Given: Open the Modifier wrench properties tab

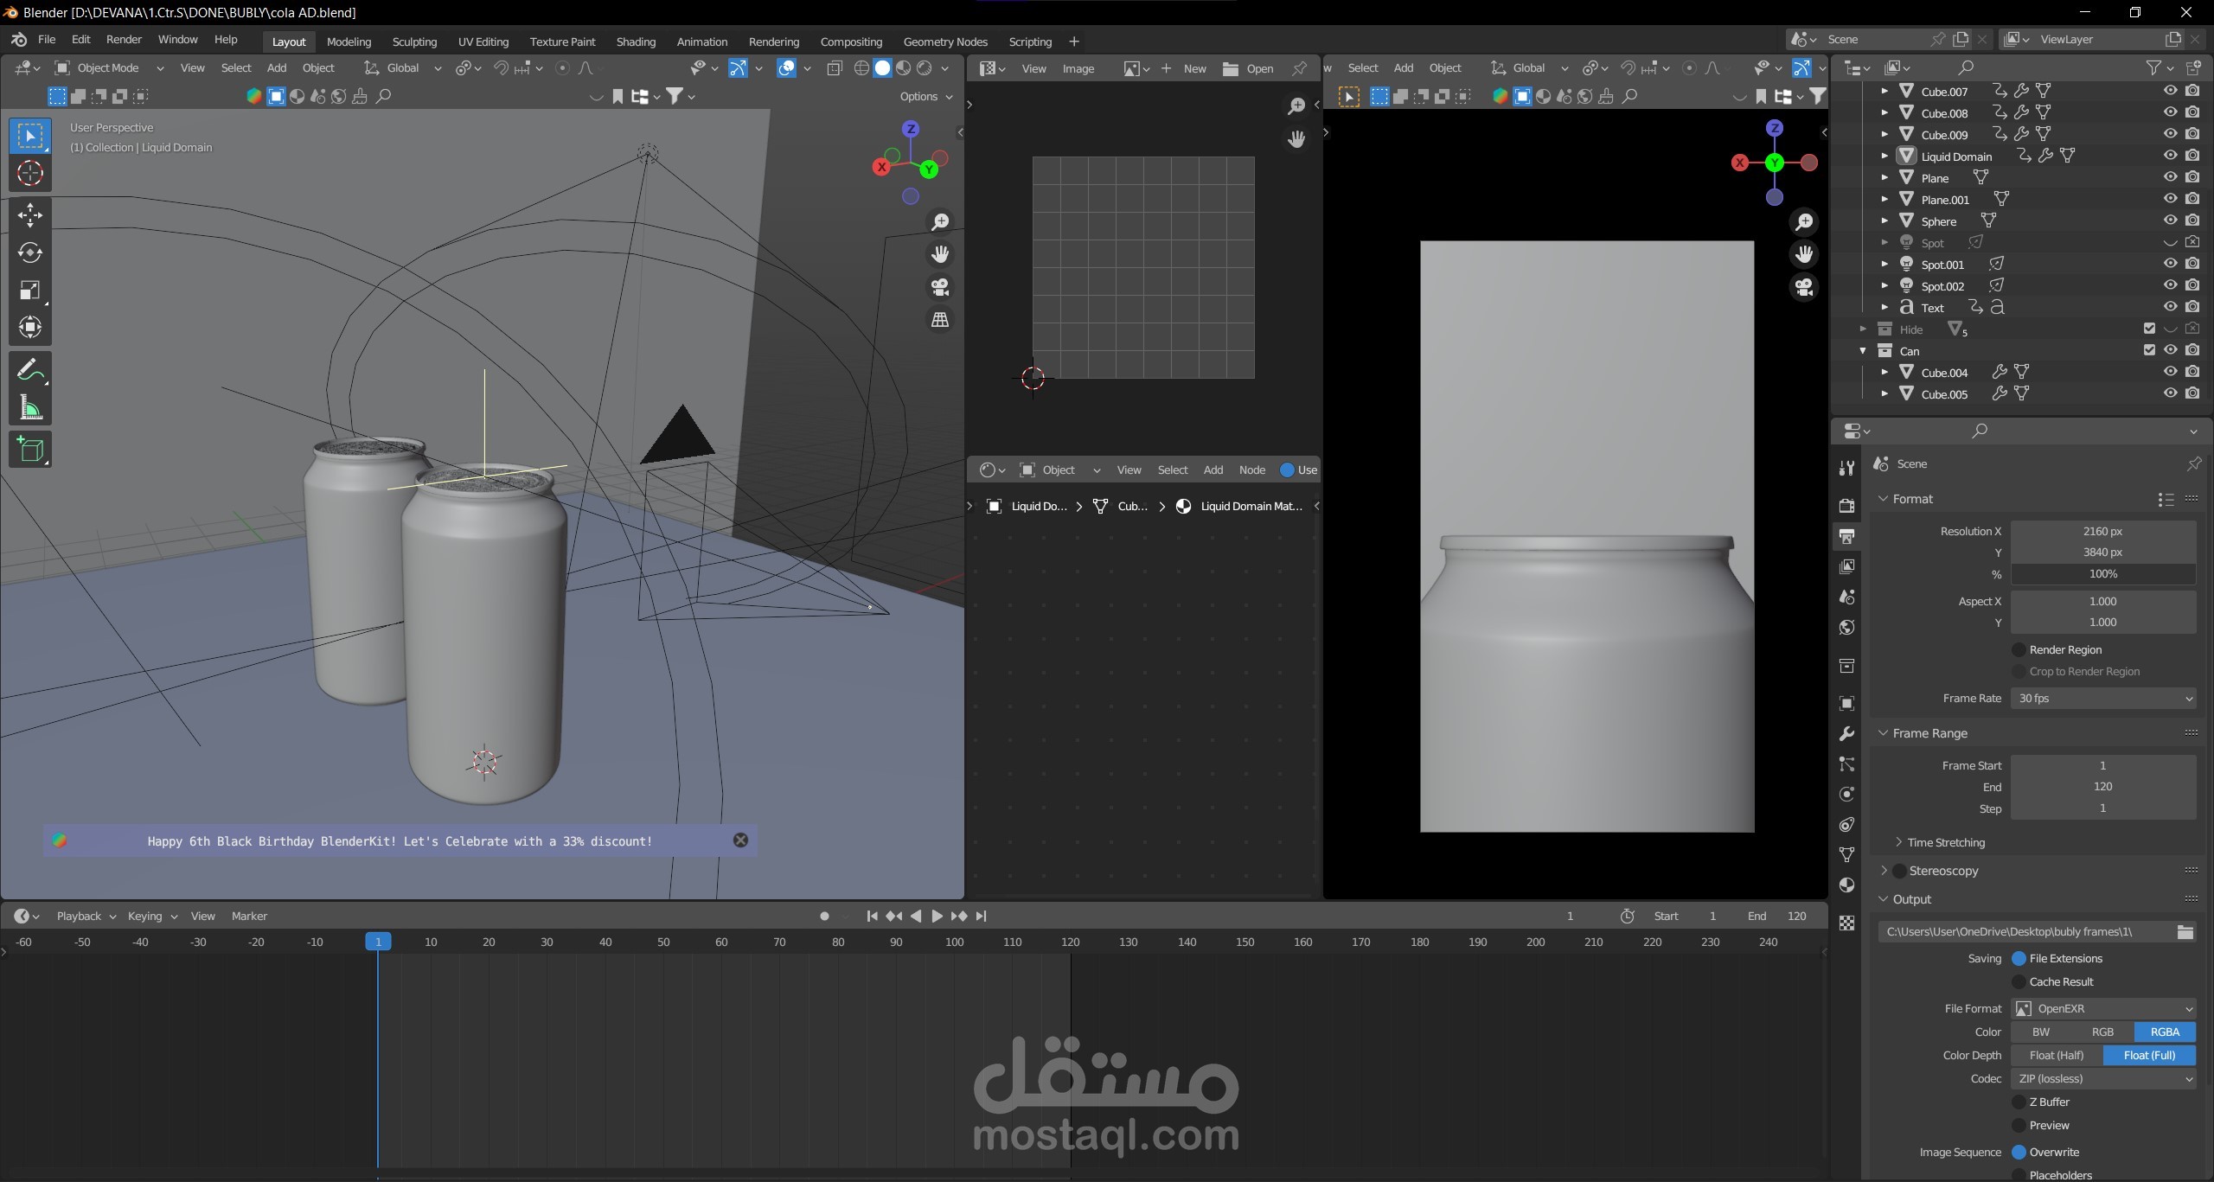Looking at the screenshot, I should tap(1846, 734).
